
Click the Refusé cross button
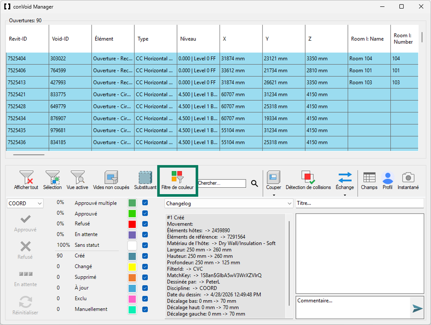(x=25, y=250)
